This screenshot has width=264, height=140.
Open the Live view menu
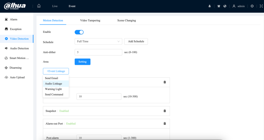[55, 6]
